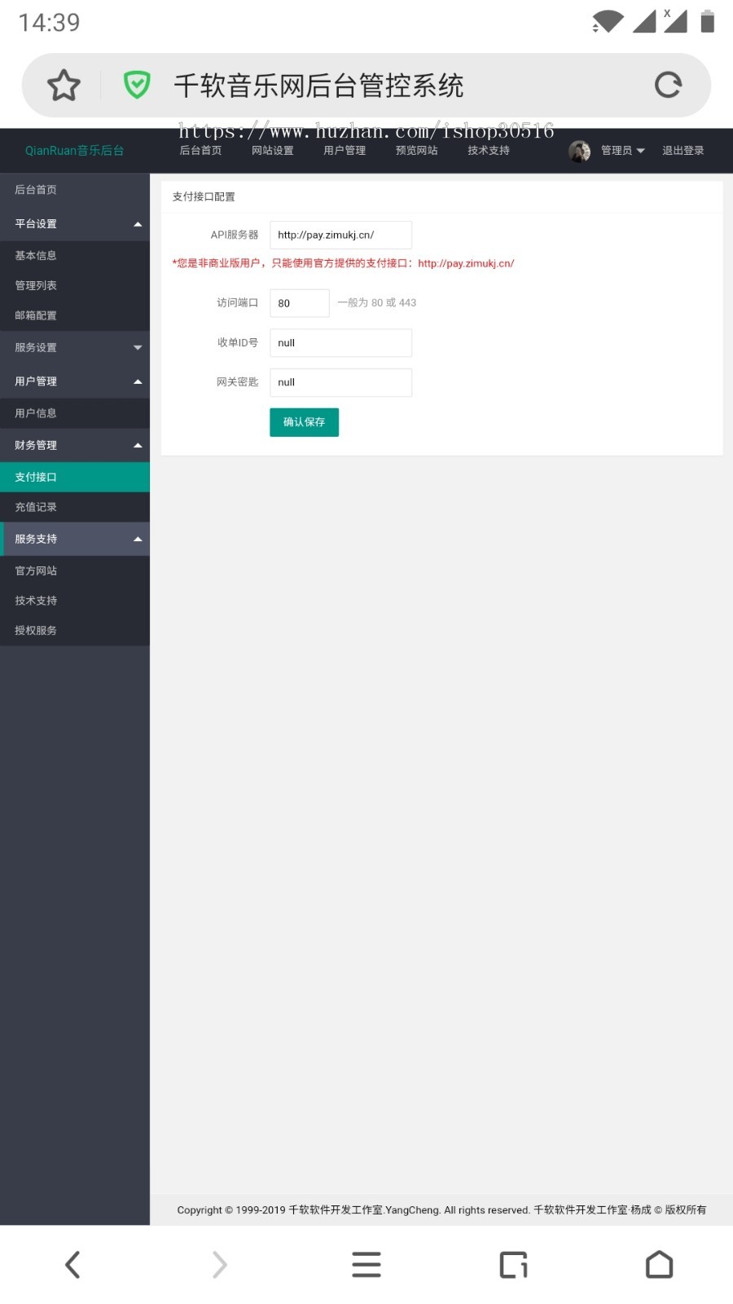This screenshot has width=733, height=1304.
Task: Open 用户管理 top menu
Action: (x=345, y=151)
